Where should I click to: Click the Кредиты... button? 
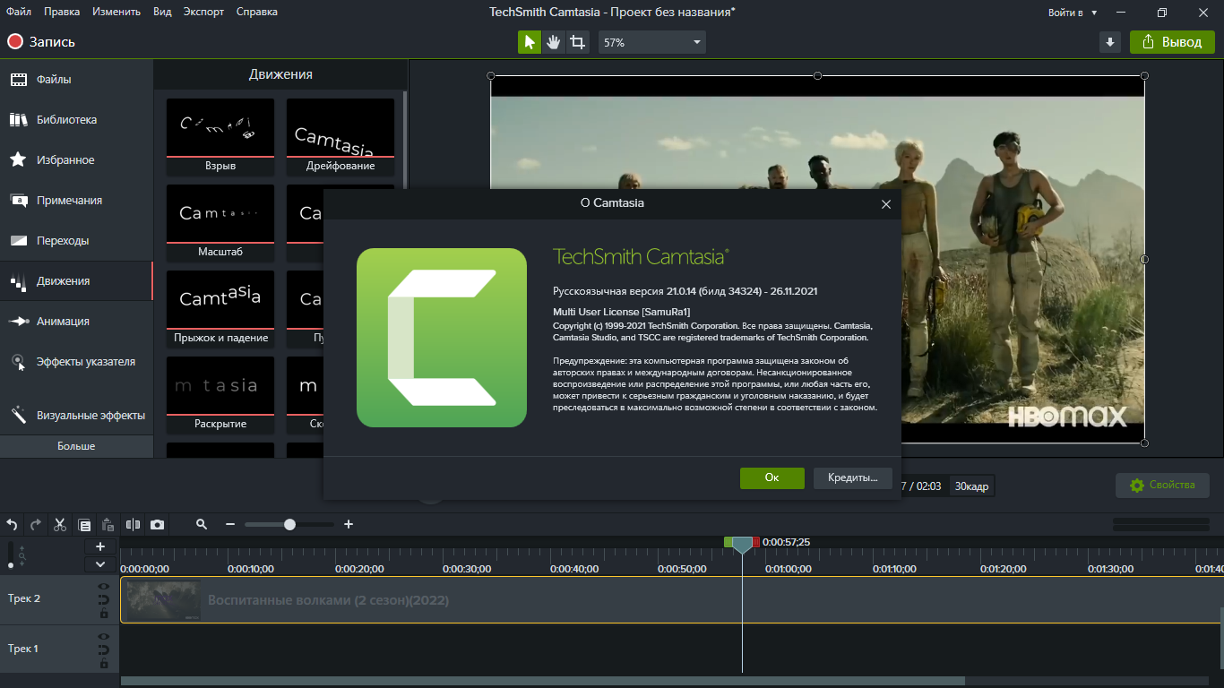[x=852, y=478]
